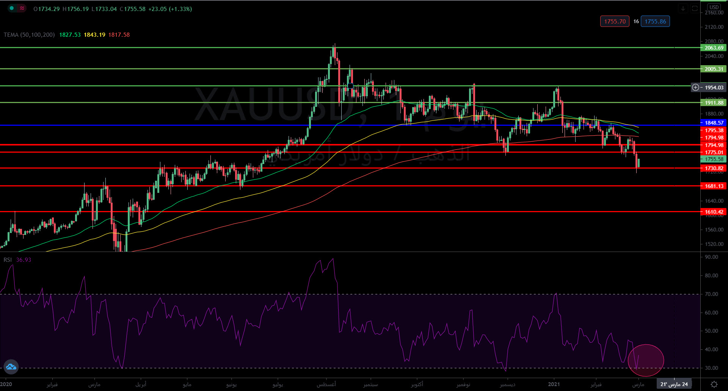Image resolution: width=728 pixels, height=391 pixels.
Task: Click the blue 1848.57 price level label
Action: [x=714, y=123]
